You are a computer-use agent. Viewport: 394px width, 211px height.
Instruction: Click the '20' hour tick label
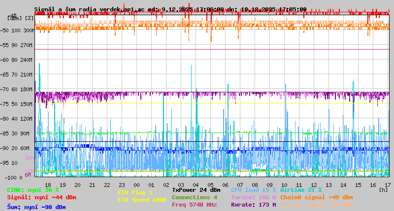pyautogui.click(x=77, y=185)
